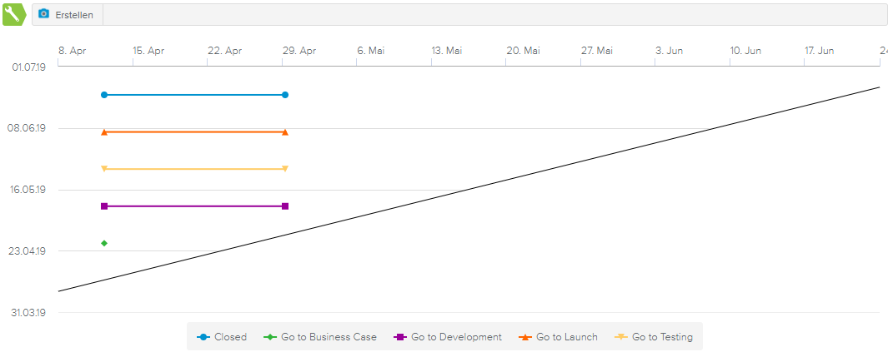Click the Go to Launch legend entry
The height and width of the screenshot is (357, 893).
[x=558, y=337]
